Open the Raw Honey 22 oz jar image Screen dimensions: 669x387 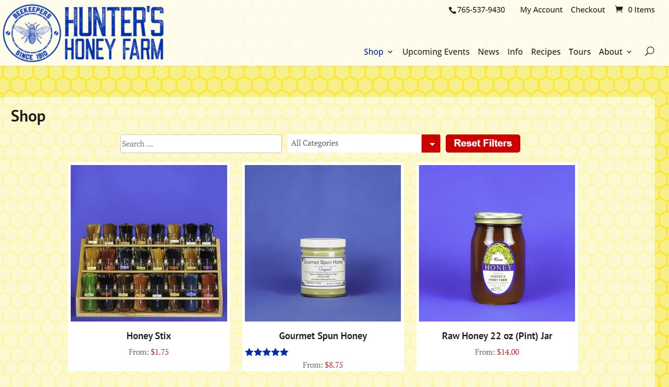pyautogui.click(x=497, y=243)
